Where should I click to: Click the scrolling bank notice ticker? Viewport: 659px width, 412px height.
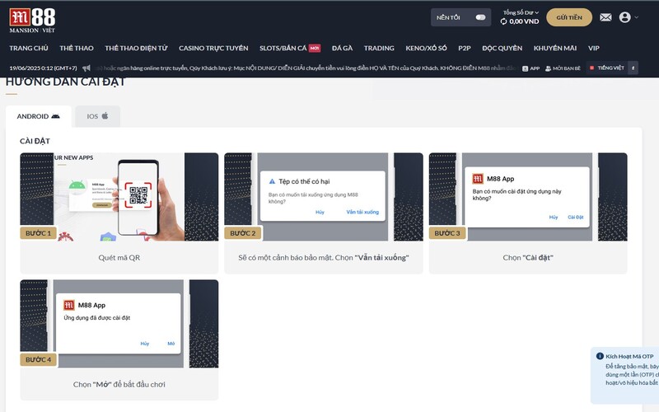coord(306,68)
